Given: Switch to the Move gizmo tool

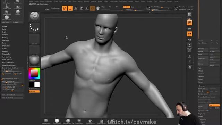Looking at the screenshot, I should pyautogui.click(x=76, y=8).
